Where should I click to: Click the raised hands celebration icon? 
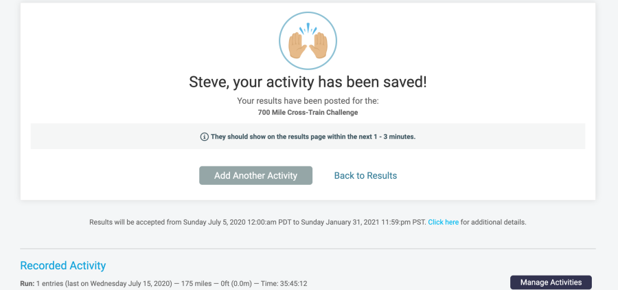point(308,41)
